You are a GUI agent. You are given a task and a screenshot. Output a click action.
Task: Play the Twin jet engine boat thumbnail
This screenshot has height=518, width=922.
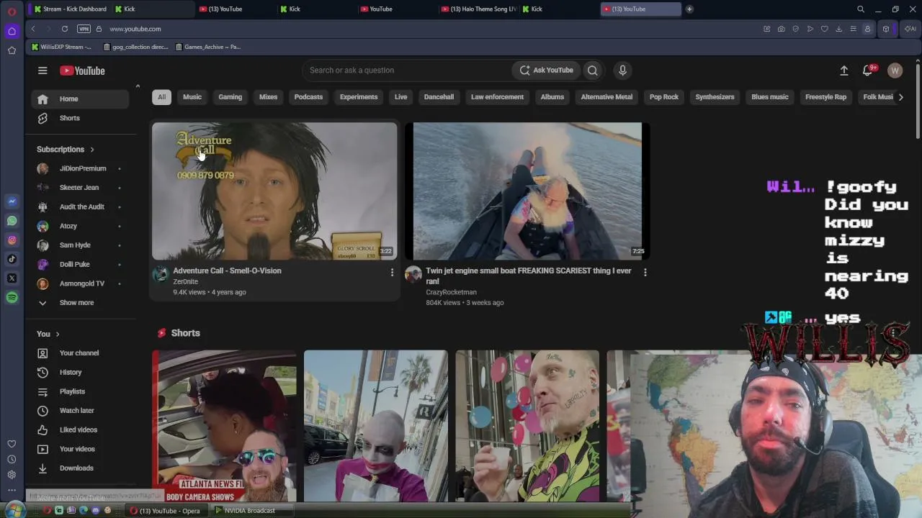(527, 191)
